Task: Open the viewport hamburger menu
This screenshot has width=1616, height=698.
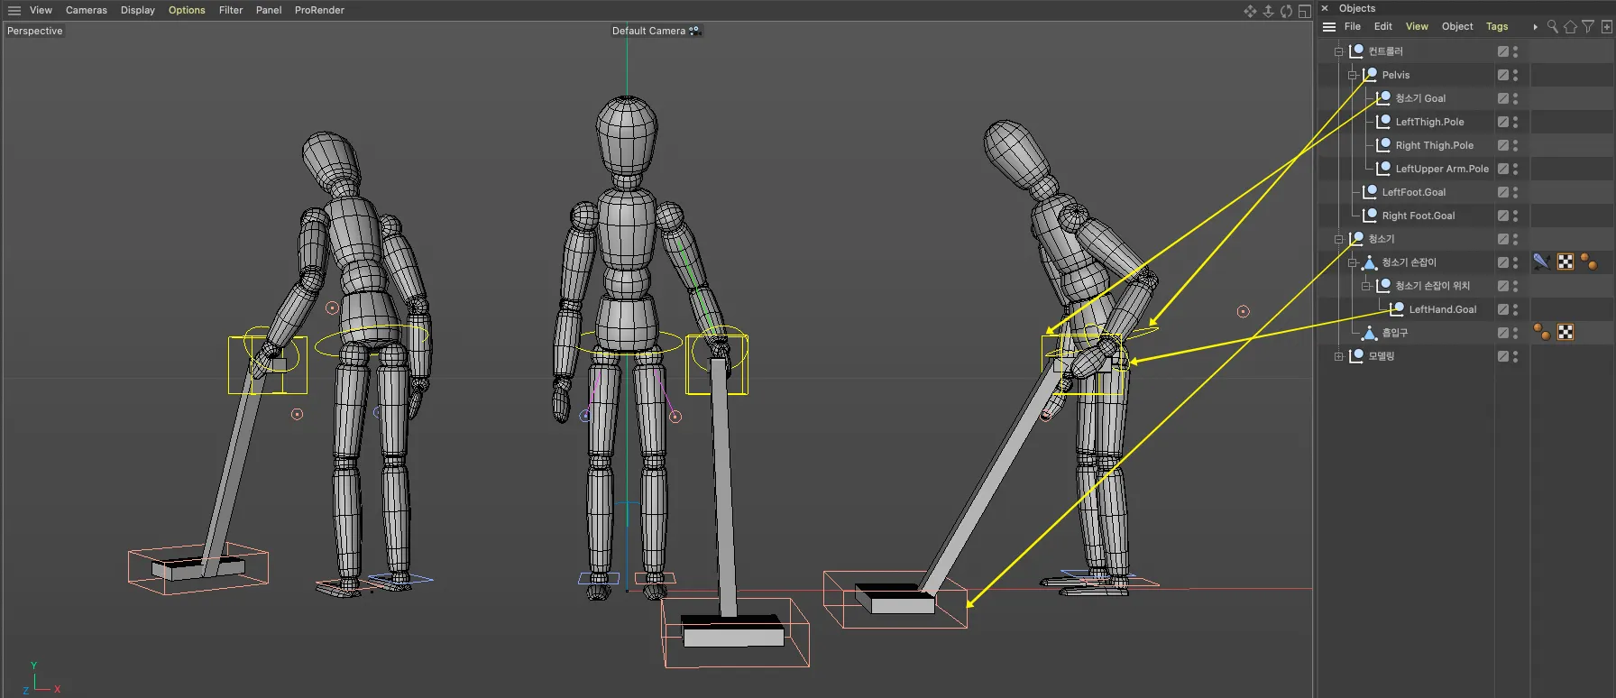Action: pos(14,10)
